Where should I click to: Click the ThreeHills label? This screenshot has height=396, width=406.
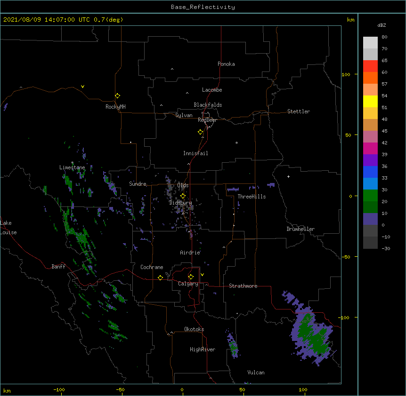click(252, 197)
